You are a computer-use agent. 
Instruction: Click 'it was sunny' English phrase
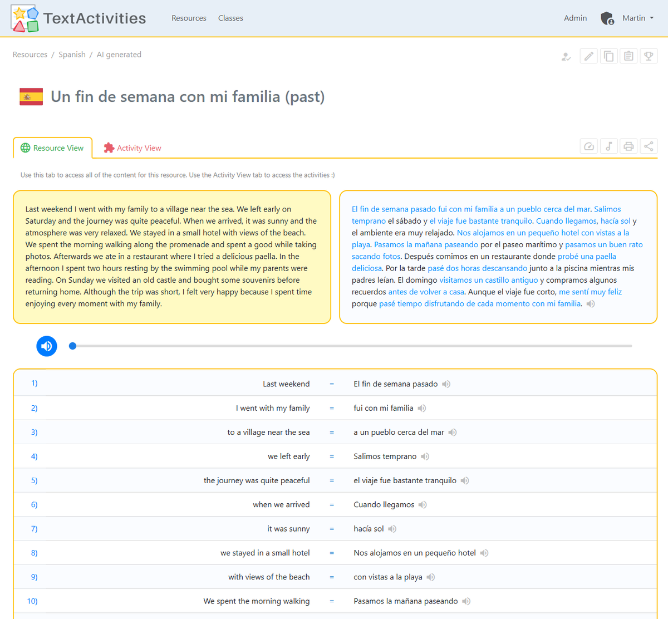click(288, 529)
